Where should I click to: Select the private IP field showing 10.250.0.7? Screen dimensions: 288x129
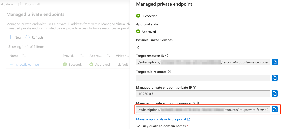tap(203, 94)
